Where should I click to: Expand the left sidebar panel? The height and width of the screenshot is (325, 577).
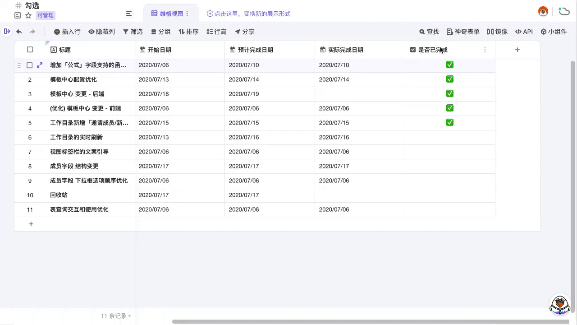pos(7,31)
